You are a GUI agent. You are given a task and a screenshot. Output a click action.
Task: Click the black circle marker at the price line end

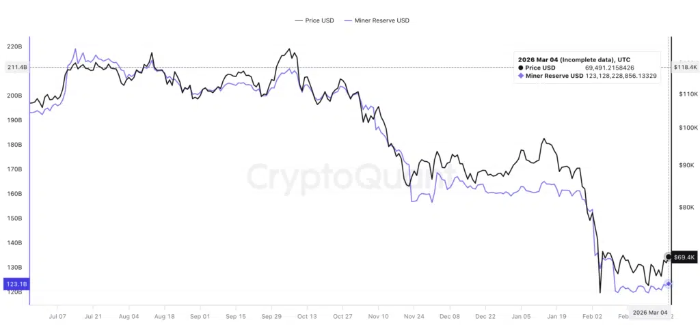668,257
